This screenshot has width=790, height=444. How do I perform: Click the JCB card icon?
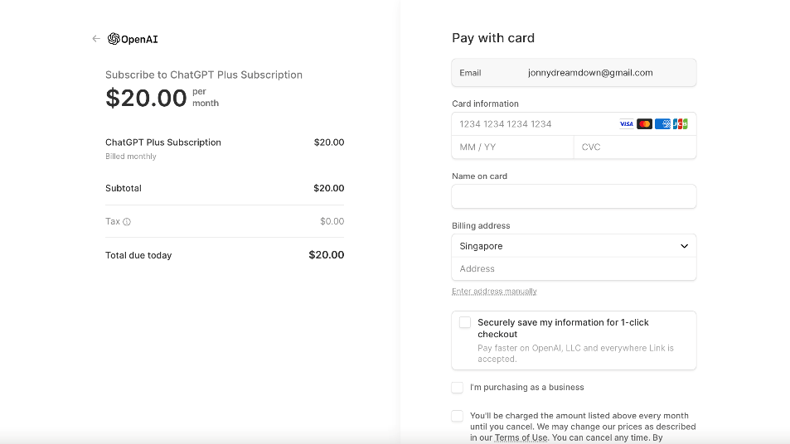681,124
